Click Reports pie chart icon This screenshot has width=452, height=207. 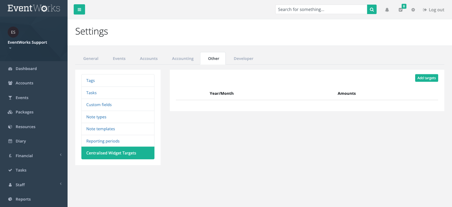[x=10, y=199]
